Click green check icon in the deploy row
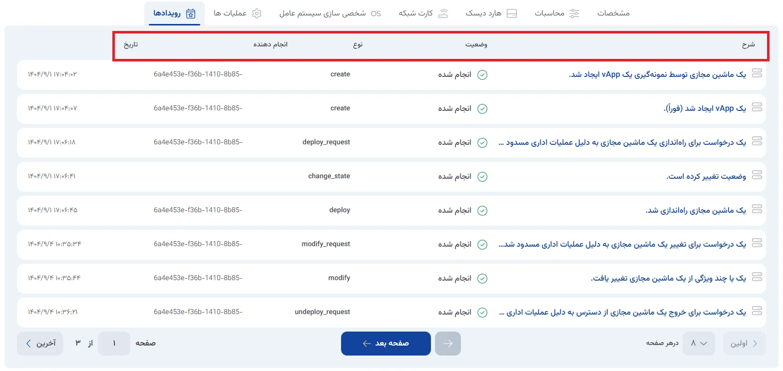This screenshot has height=371, width=783. click(x=482, y=211)
